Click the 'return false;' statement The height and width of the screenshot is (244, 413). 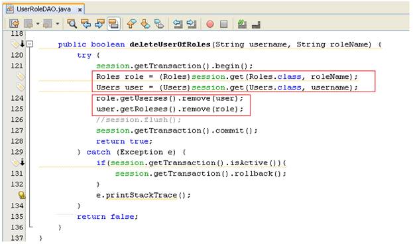pyautogui.click(x=107, y=217)
